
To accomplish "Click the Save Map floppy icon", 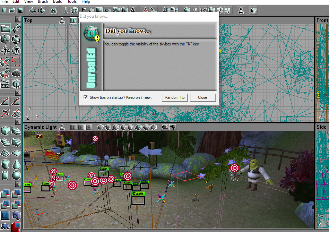I will coord(20,10).
